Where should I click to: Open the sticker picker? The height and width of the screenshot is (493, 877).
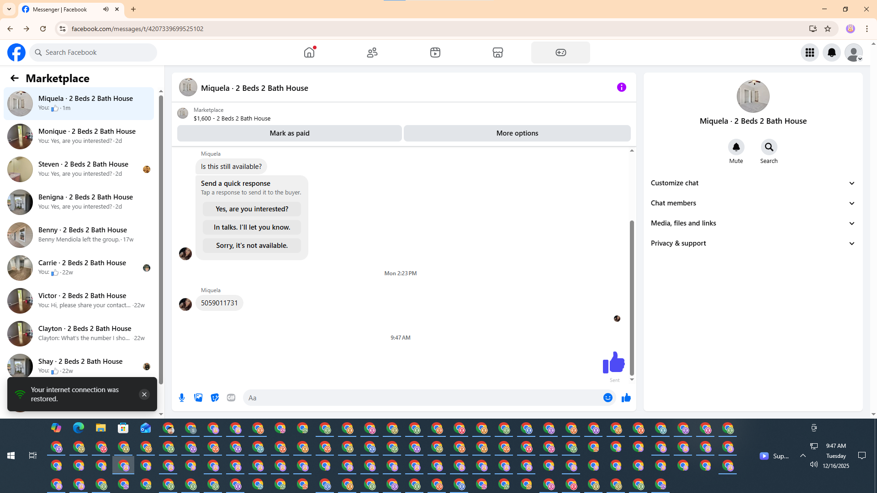[x=215, y=398]
